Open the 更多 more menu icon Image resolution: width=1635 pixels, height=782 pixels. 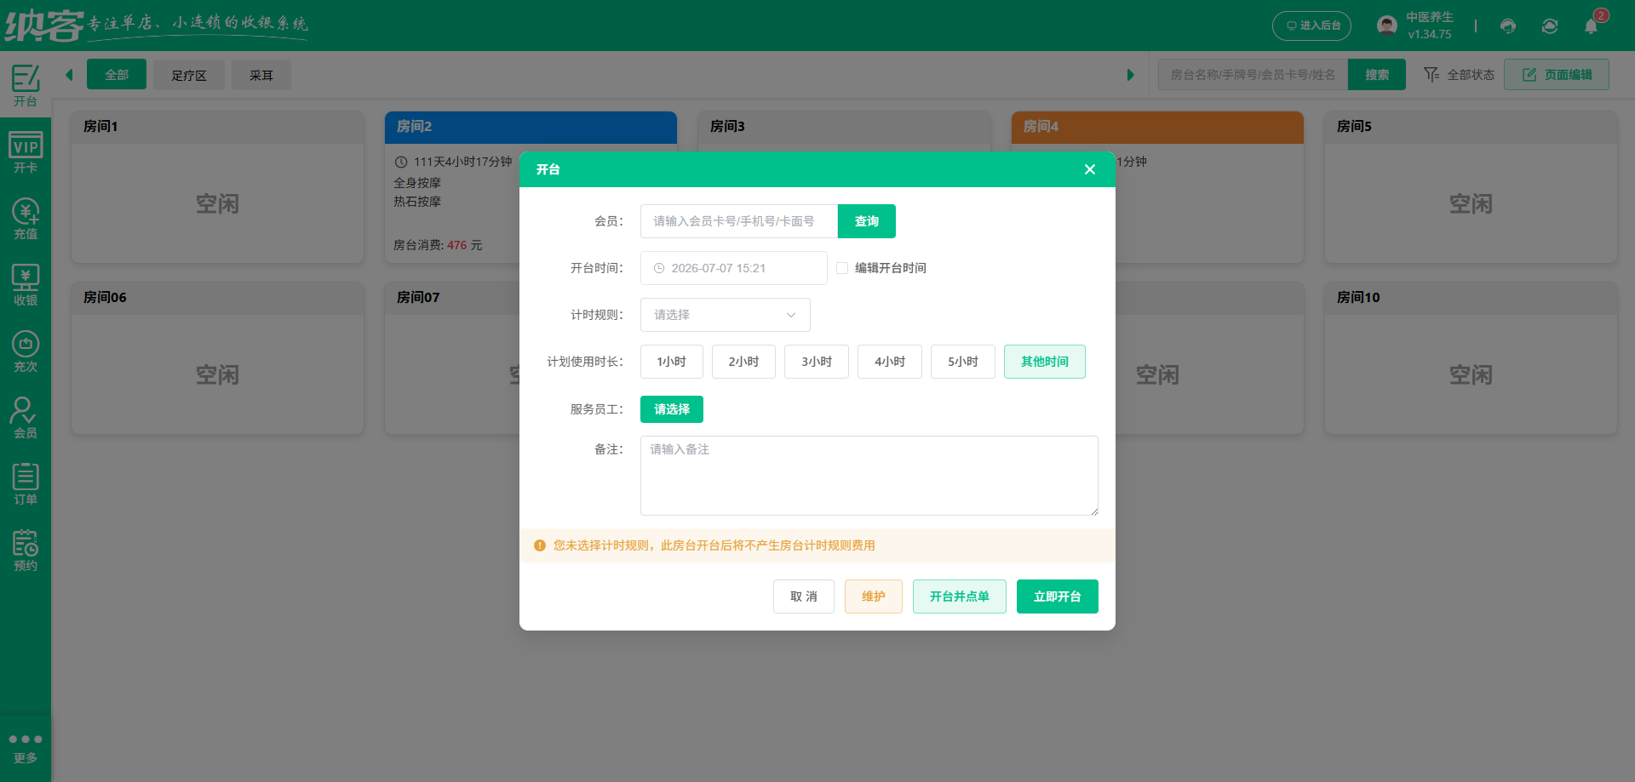click(26, 748)
